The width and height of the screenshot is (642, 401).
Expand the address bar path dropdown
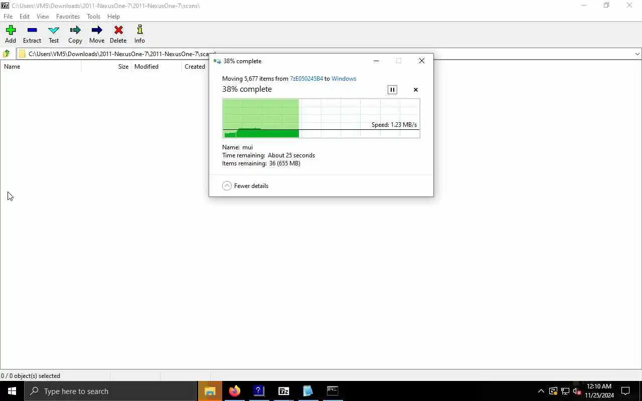[637, 54]
